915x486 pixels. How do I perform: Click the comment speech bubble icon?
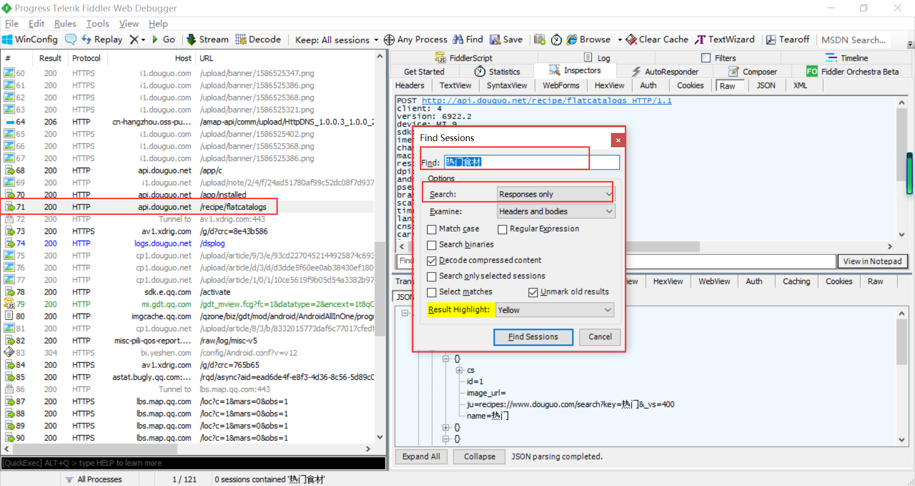click(71, 40)
